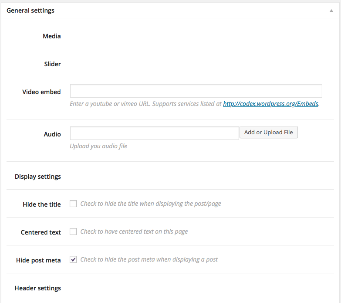Select the Slider section heading
This screenshot has width=341, height=303.
[x=52, y=64]
